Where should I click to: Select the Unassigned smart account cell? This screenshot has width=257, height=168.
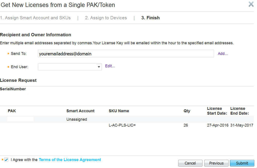coord(77,119)
